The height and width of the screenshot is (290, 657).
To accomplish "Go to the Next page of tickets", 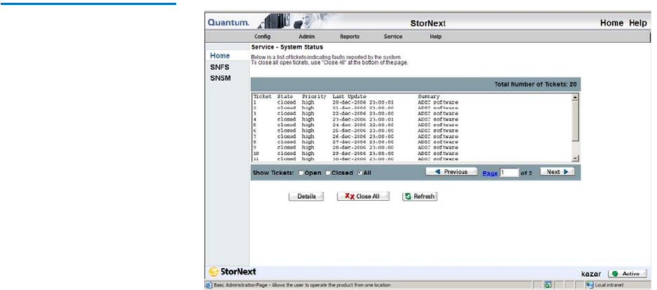I will pos(557,172).
